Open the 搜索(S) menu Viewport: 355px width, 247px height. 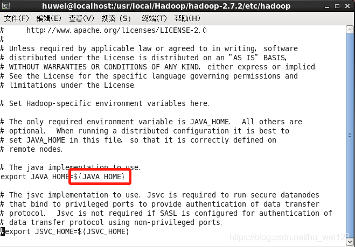click(116, 18)
